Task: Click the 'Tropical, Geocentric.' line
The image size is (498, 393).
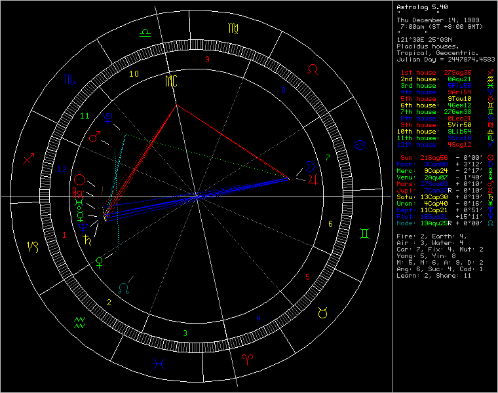Action: 437,52
